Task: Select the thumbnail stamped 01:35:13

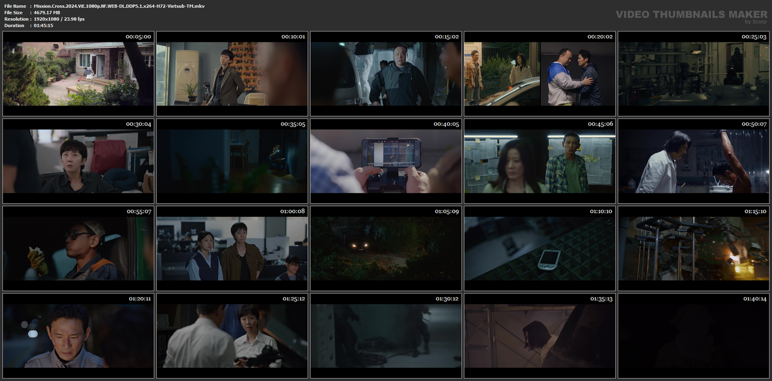Action: (540, 336)
